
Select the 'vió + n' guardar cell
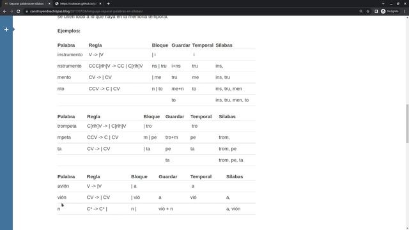click(x=166, y=209)
